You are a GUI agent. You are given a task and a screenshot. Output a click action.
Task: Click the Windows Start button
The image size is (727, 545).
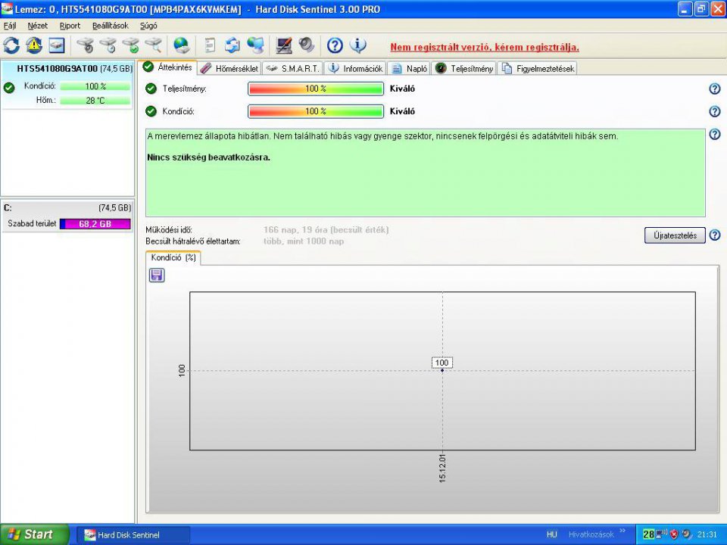click(35, 534)
